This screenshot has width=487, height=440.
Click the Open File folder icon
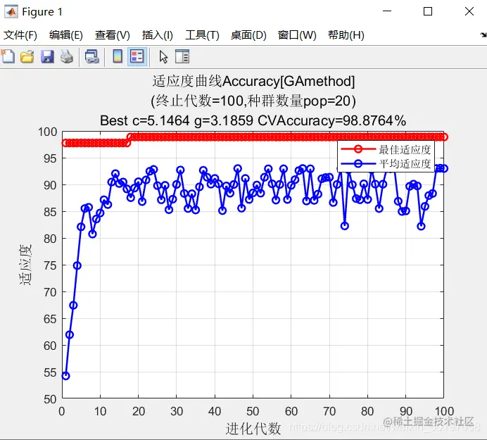(x=27, y=57)
